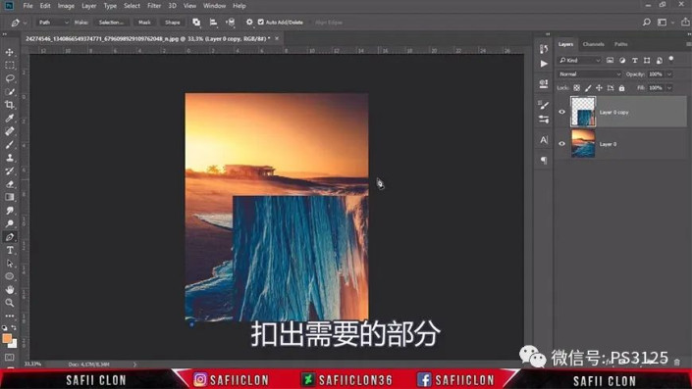Select the Eyedropper tool

click(x=9, y=118)
